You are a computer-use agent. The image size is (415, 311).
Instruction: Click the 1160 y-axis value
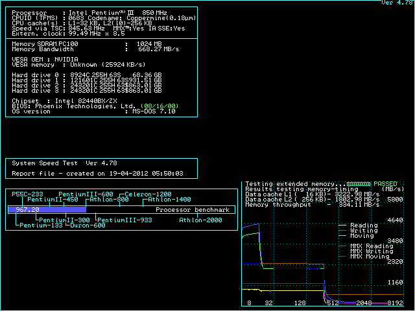pos(395,282)
